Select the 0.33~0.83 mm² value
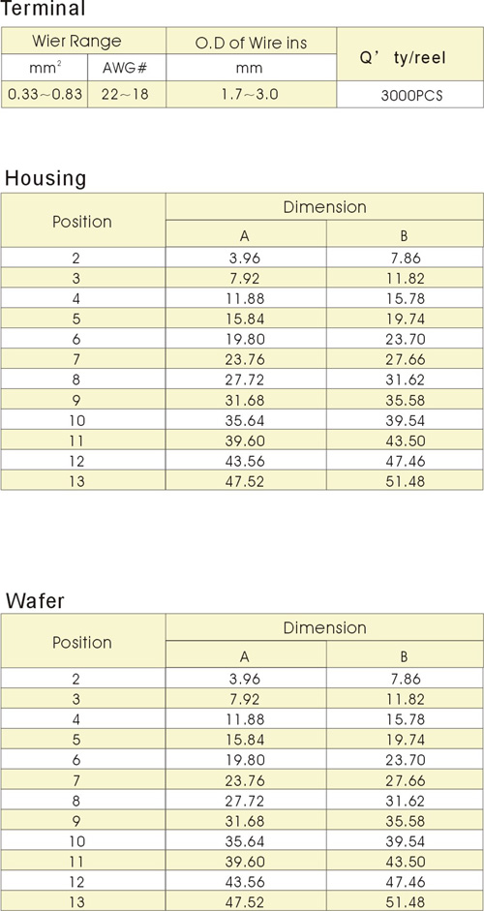This screenshot has width=484, height=911. [45, 95]
